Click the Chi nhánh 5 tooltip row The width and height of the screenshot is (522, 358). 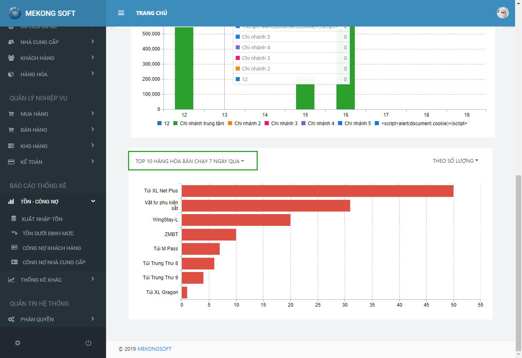pos(291,37)
